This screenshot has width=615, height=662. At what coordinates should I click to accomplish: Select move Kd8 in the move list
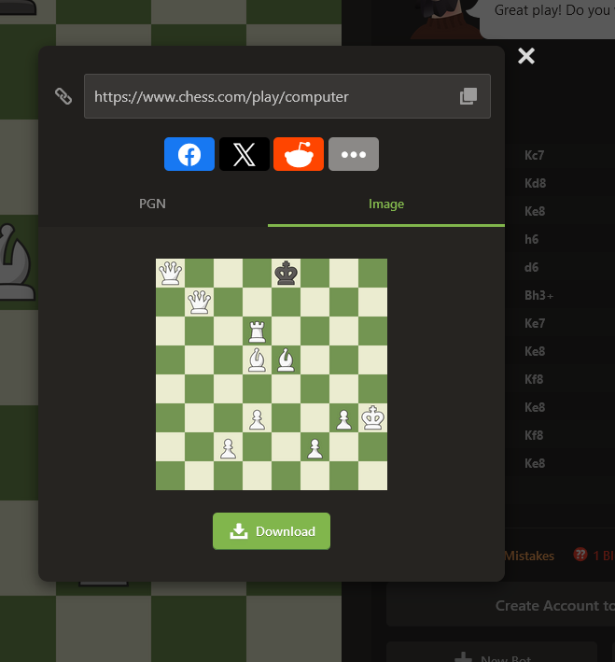pyautogui.click(x=536, y=183)
